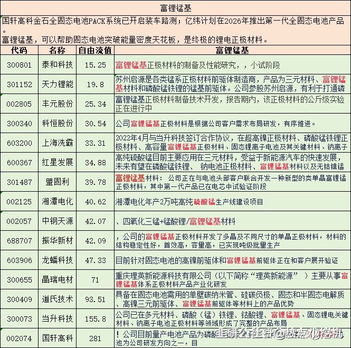This screenshot has width=351, height=348.
Task: Click the 自由流值 column header
Action: 96,50
